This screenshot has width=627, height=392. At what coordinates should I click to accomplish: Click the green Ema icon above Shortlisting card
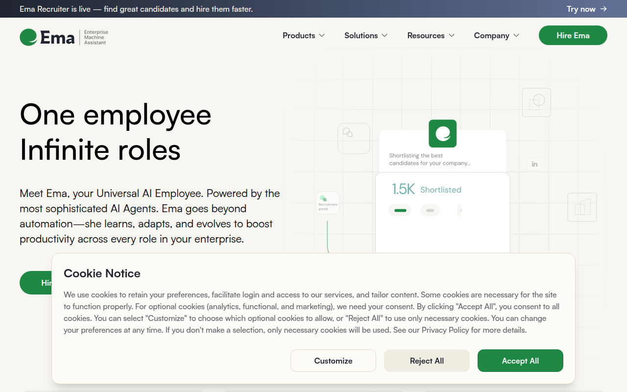(442, 133)
